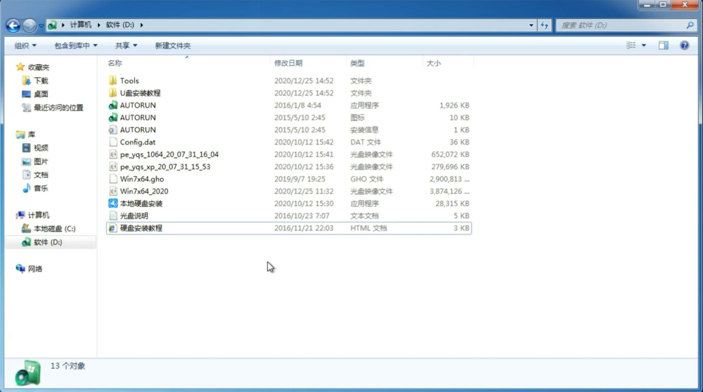The width and height of the screenshot is (703, 392).
Task: Click 新建文件夹 button
Action: [x=172, y=45]
